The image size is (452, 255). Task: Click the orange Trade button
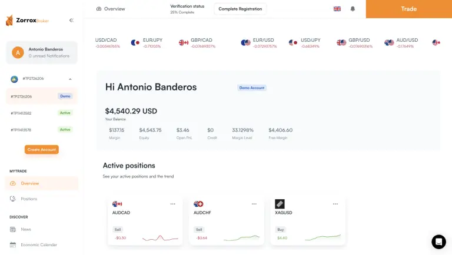coord(408,9)
